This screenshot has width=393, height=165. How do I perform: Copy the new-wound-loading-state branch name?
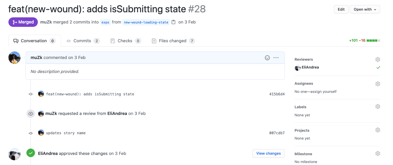tap(174, 22)
